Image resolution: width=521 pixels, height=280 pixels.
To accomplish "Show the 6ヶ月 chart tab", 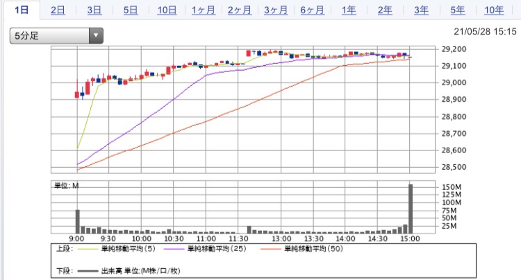I will point(313,10).
